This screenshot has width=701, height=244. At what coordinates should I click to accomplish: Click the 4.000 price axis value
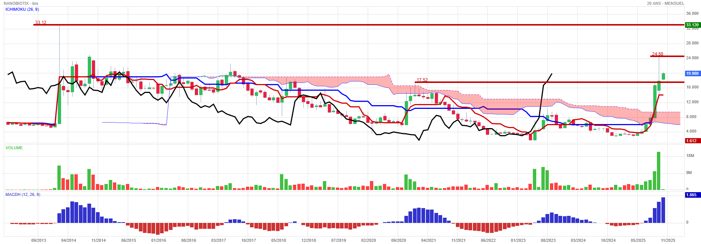coord(691,131)
